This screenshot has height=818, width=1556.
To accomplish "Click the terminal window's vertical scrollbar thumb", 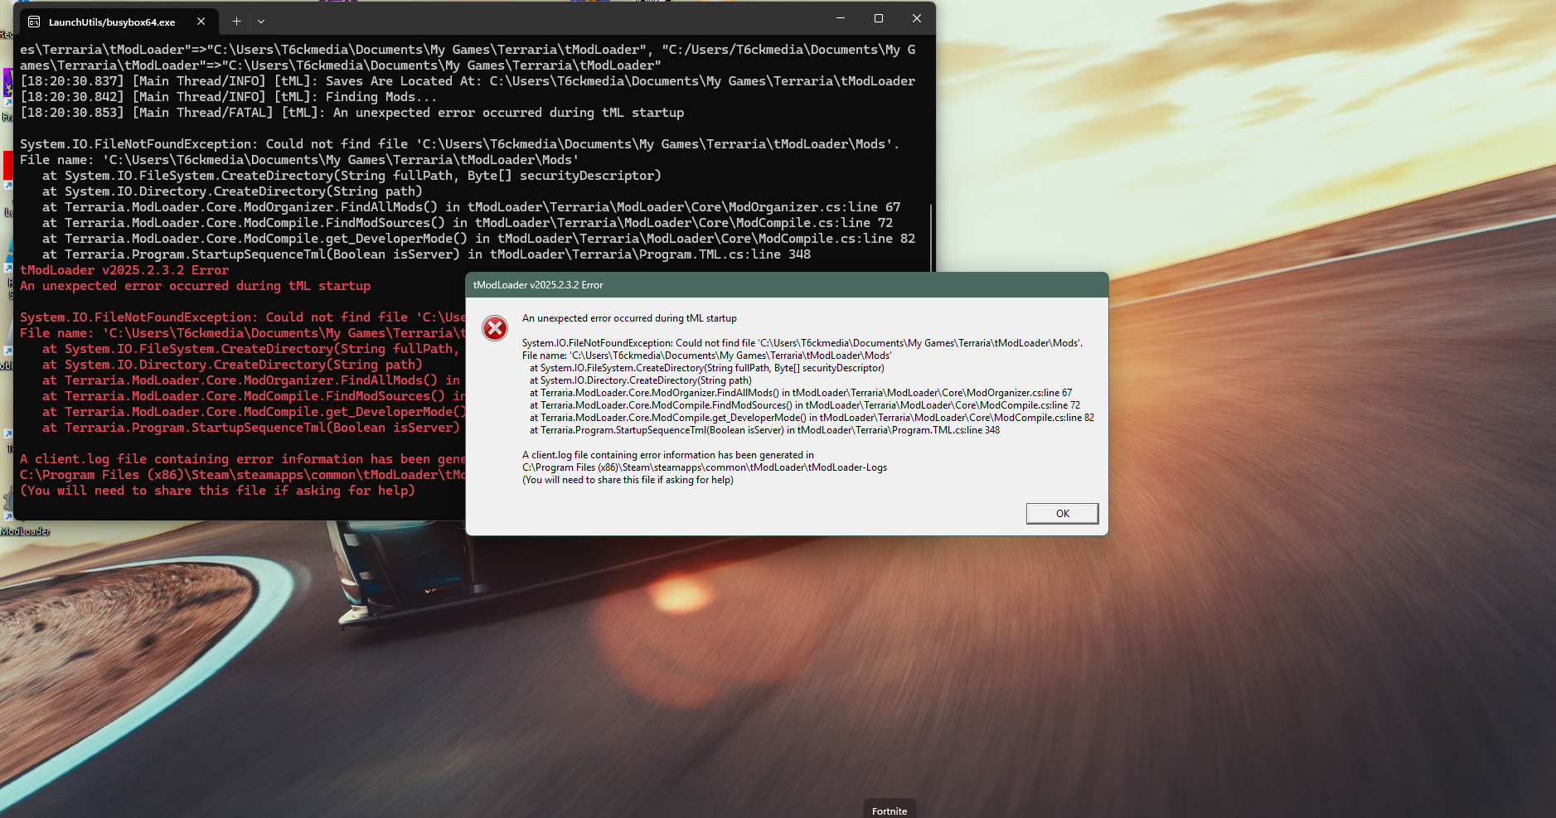I will click(932, 238).
